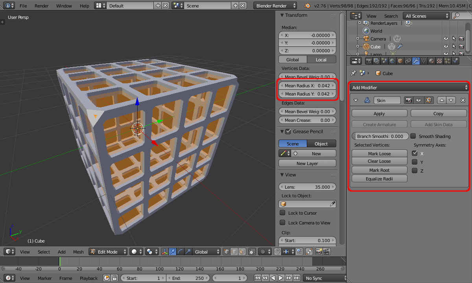Open the Edit Mode selector dropdown
Viewport: 472px width, 283px height.
click(108, 252)
